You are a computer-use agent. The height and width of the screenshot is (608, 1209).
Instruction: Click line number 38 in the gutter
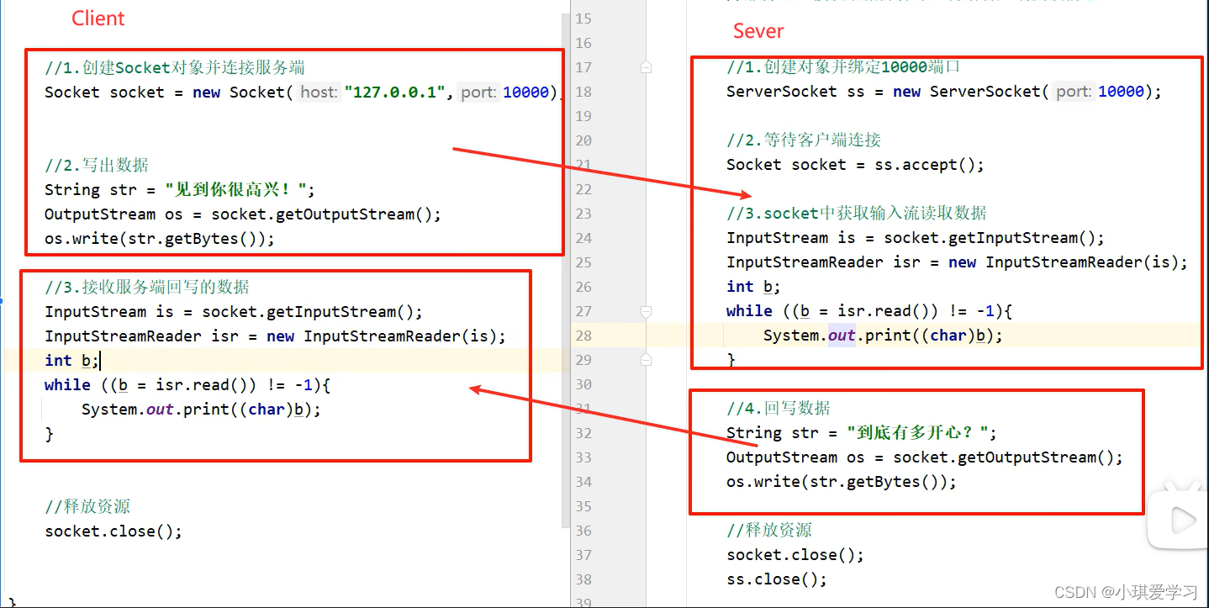[x=583, y=579]
